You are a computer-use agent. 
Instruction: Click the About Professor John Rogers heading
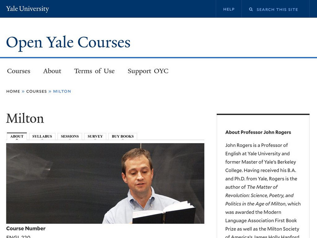258,132
